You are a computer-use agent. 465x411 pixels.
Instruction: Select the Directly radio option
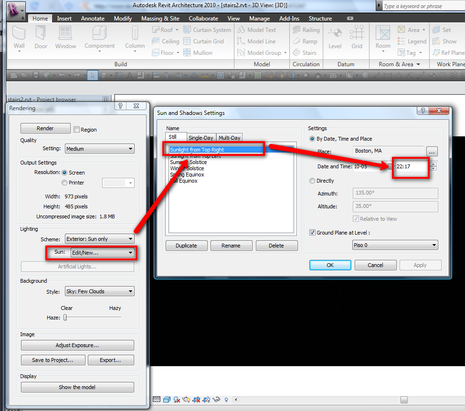point(312,181)
